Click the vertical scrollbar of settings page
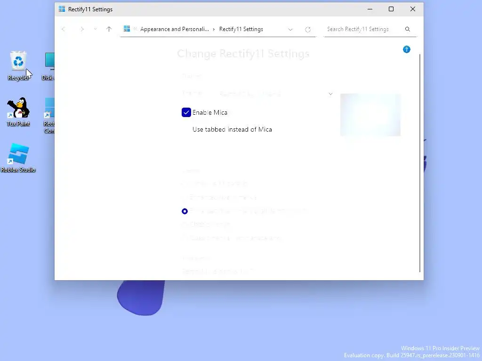482x361 pixels. pos(419,163)
